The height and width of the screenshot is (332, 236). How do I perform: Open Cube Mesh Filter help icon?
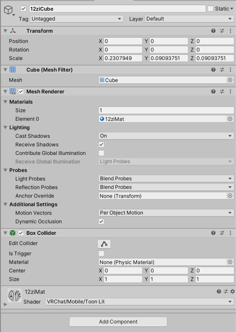tap(213, 70)
